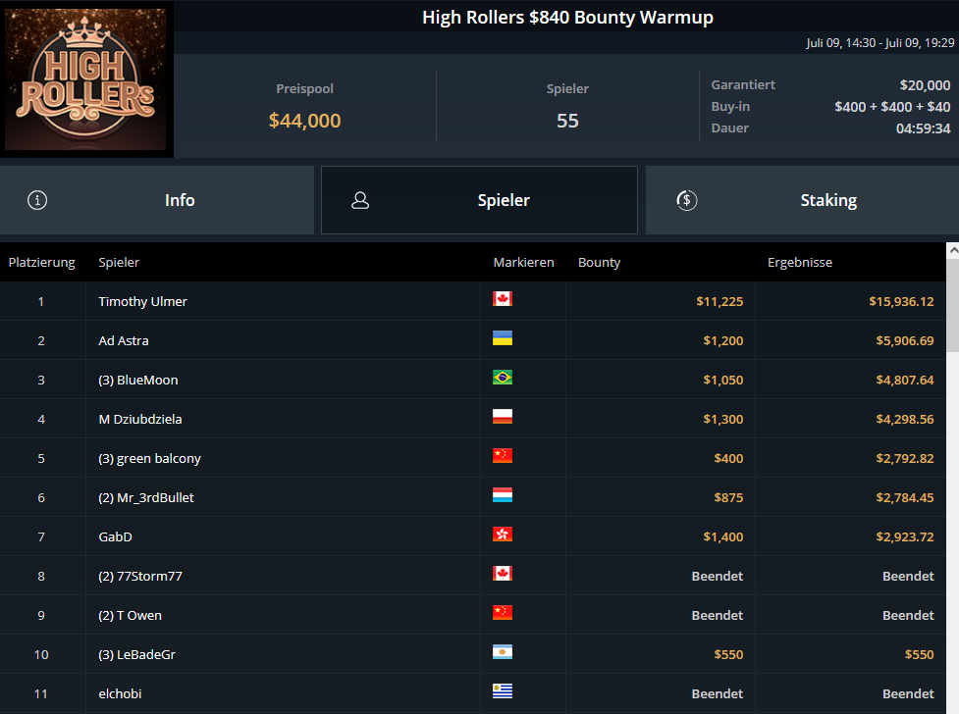Click M Dziubdziela's Poland flag icon
This screenshot has width=959, height=714.
click(x=503, y=417)
